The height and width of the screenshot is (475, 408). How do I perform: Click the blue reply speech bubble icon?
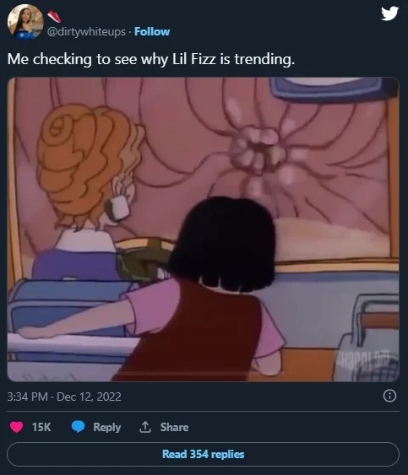pos(78,427)
